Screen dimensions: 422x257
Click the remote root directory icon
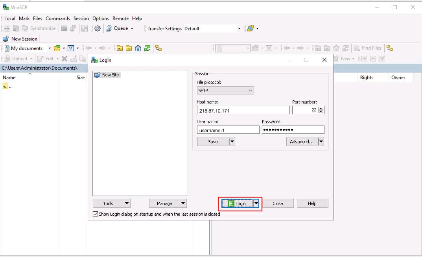tap(327, 48)
